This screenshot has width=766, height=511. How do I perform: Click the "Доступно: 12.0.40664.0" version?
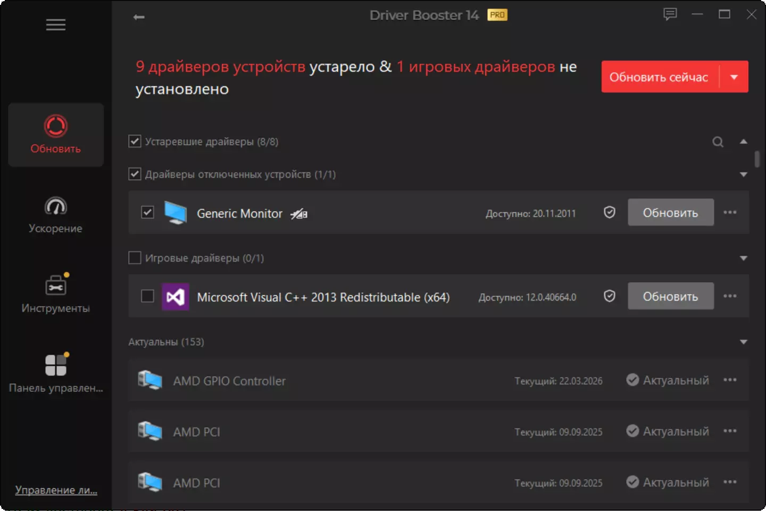527,297
